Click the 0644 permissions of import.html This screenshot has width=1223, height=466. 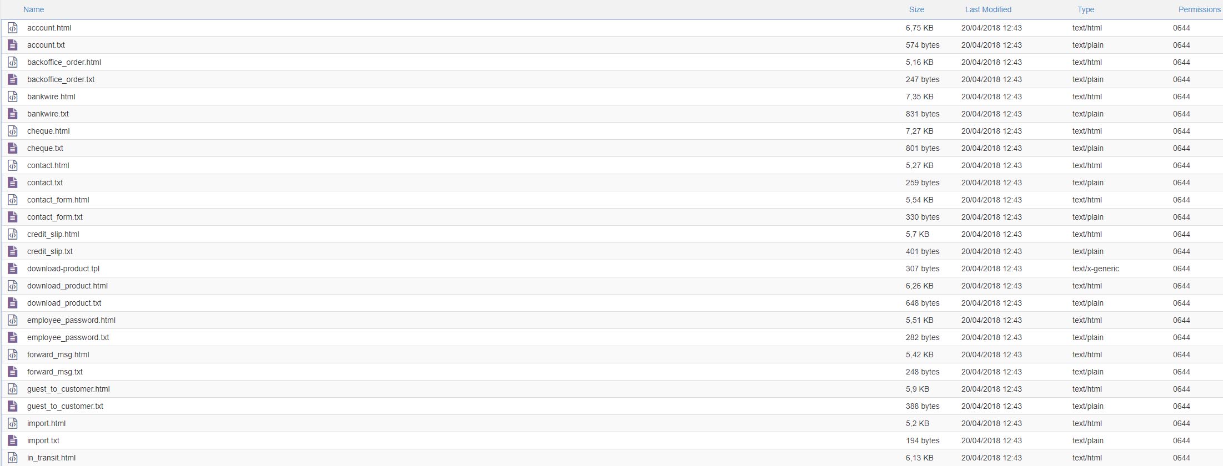(1181, 423)
